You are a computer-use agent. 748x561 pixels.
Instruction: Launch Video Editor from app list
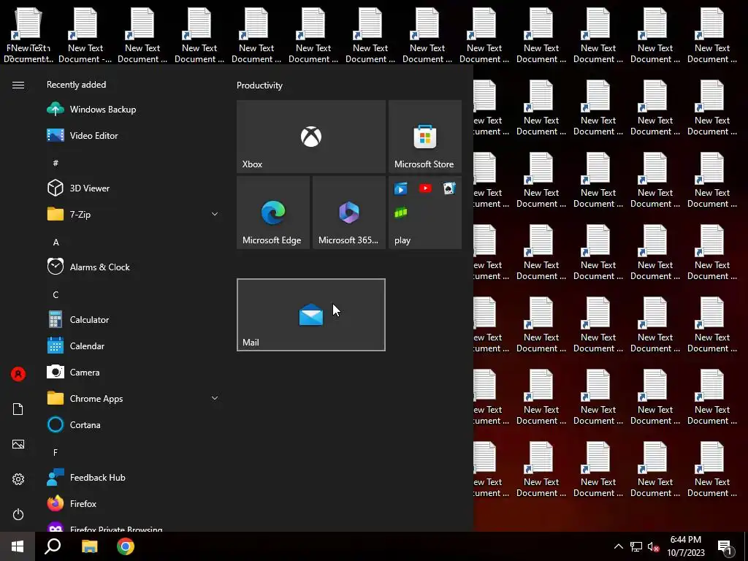[x=133, y=135]
